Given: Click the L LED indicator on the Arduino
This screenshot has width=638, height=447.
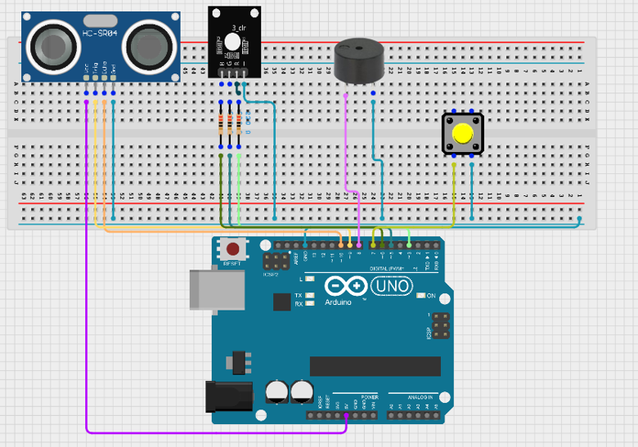Looking at the screenshot, I should pyautogui.click(x=310, y=279).
